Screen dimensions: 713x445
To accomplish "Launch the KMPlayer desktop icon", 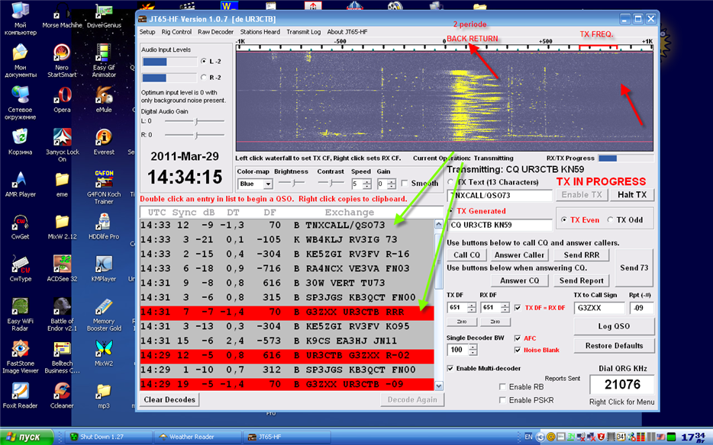I will click(x=104, y=265).
